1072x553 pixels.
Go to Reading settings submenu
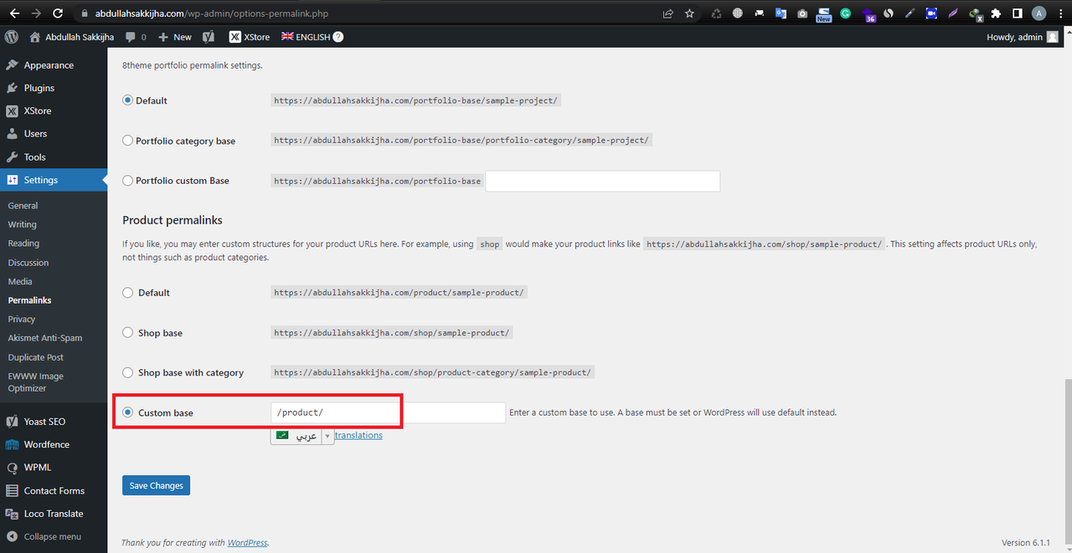pos(23,243)
